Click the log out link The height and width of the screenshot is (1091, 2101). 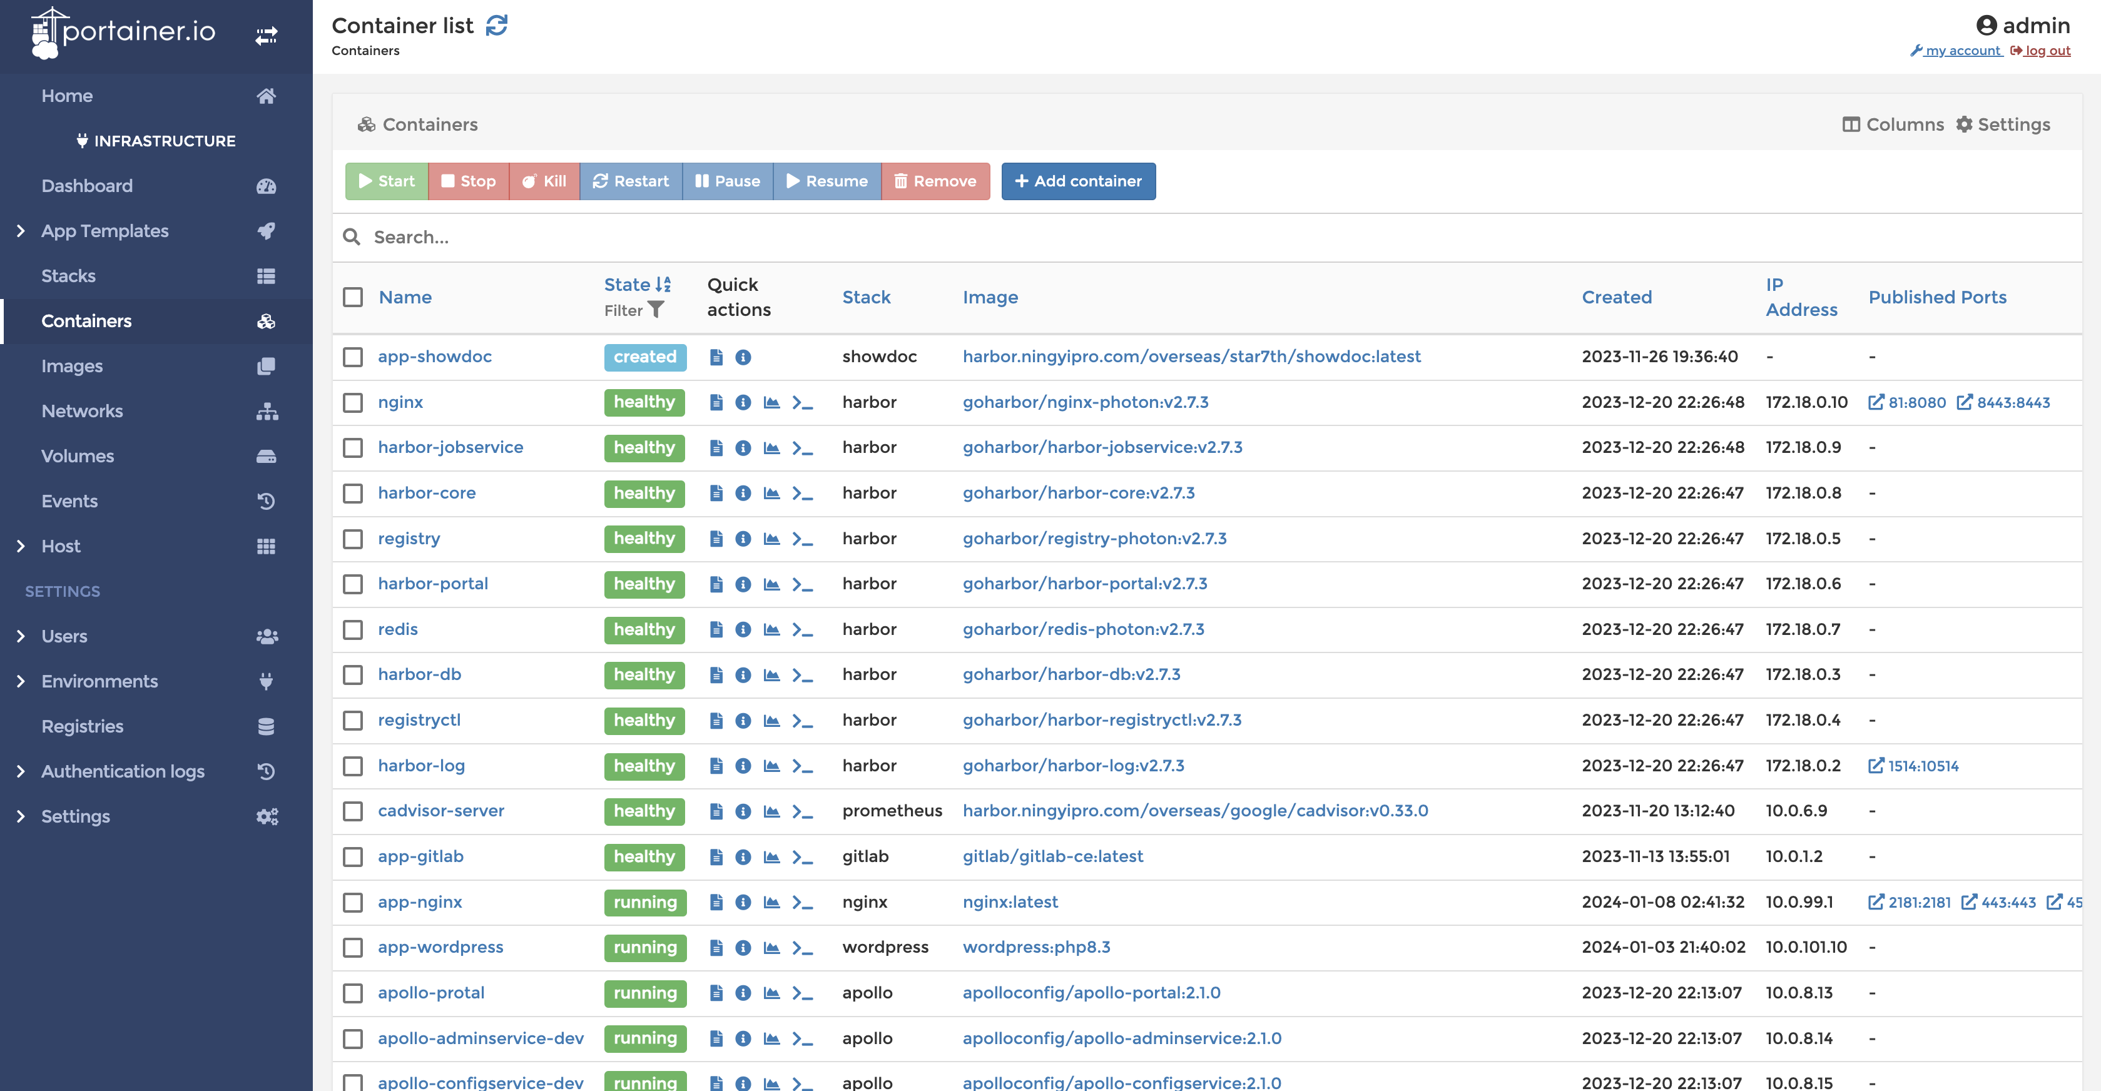coord(2041,51)
